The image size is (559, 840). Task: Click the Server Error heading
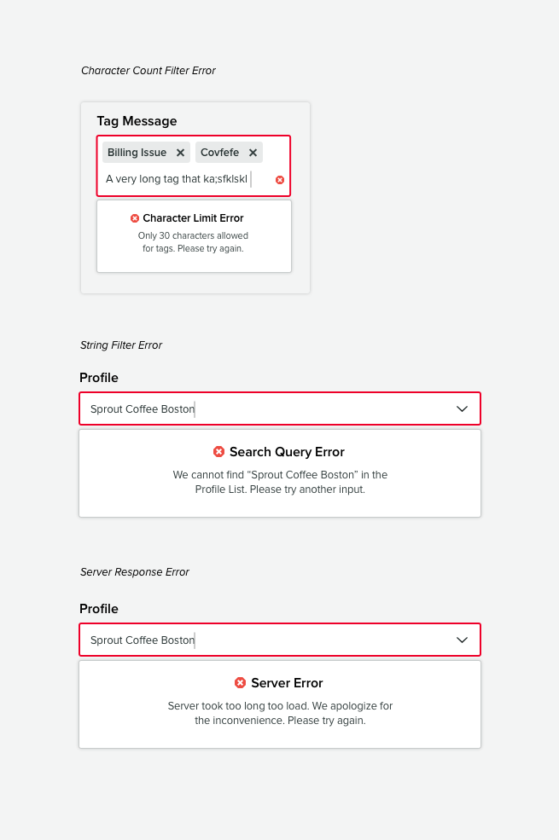287,683
